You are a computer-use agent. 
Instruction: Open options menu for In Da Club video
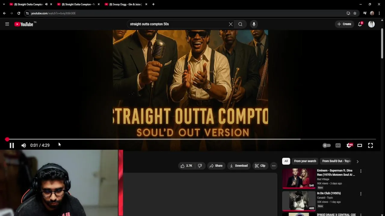361,194
